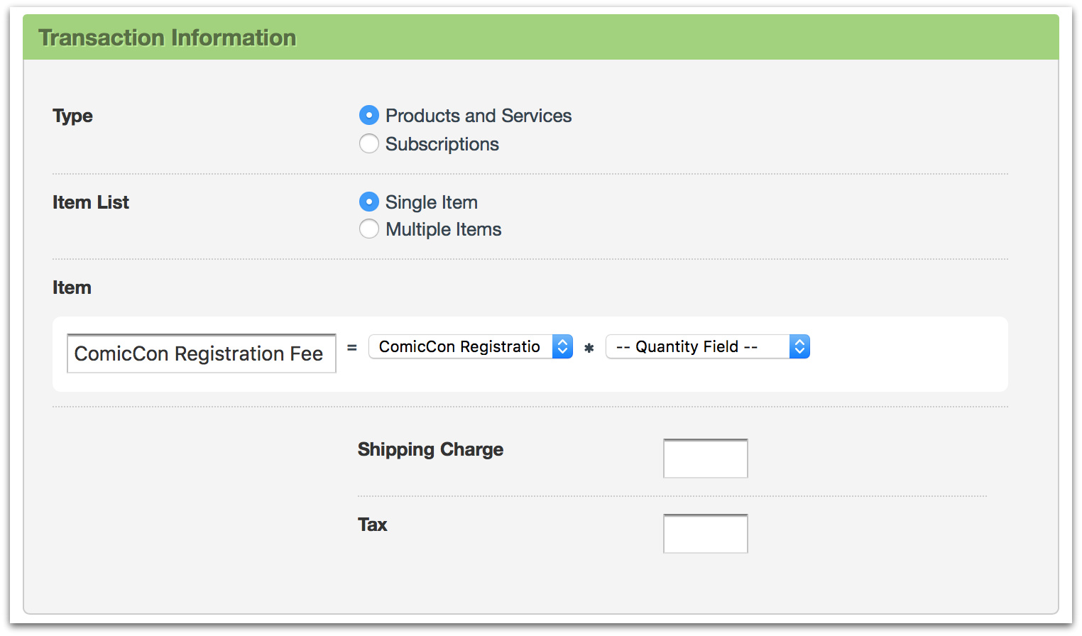Open the ComicCon Registration price field dropdown
1082x636 pixels.
(460, 347)
